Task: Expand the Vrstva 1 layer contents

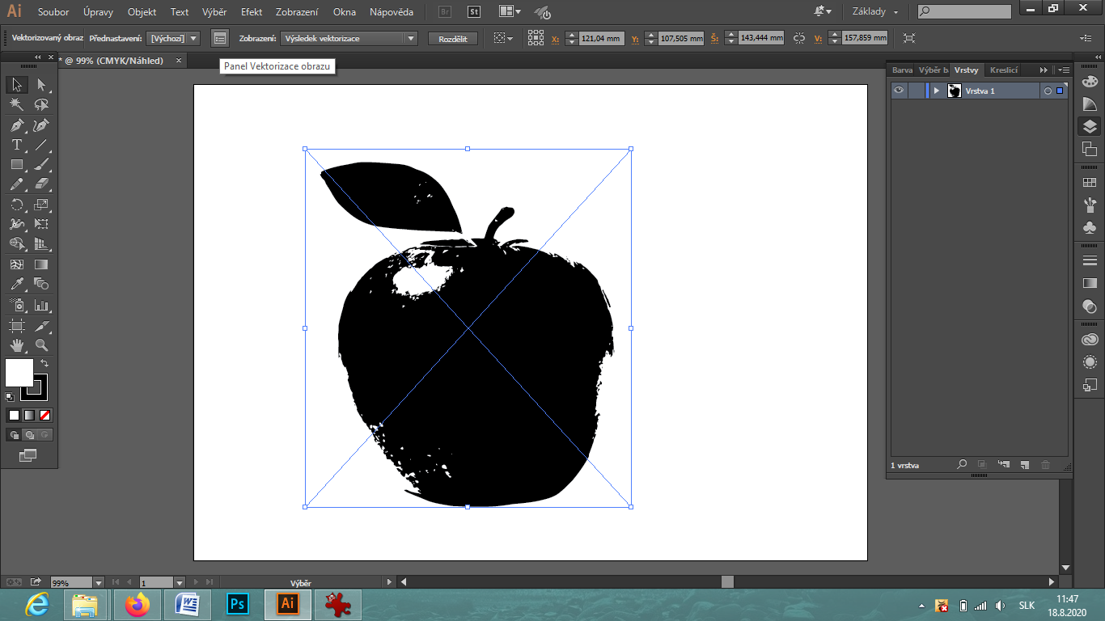Action: [x=936, y=91]
